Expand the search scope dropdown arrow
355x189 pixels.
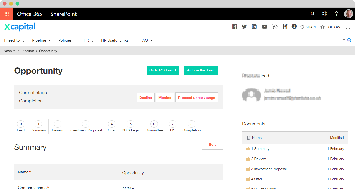click(343, 40)
